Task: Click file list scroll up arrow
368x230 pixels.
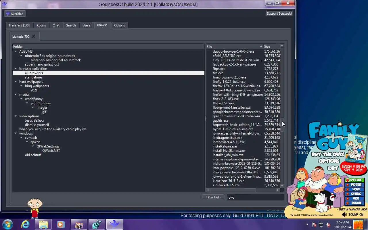Action: tap(282, 46)
